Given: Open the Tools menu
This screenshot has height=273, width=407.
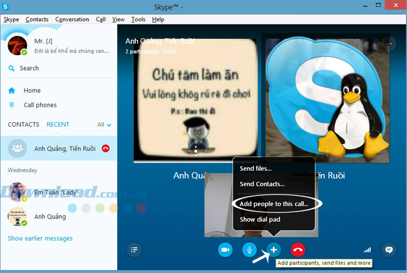Looking at the screenshot, I should click(x=138, y=19).
